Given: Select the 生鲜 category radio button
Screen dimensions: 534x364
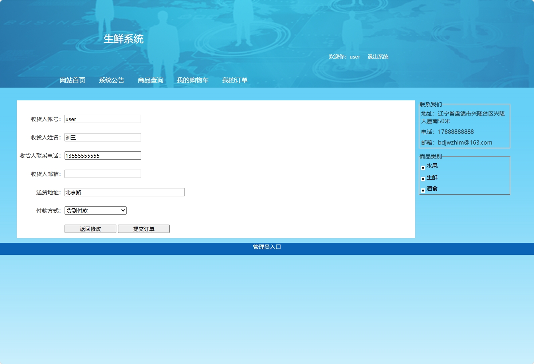Looking at the screenshot, I should click(423, 179).
